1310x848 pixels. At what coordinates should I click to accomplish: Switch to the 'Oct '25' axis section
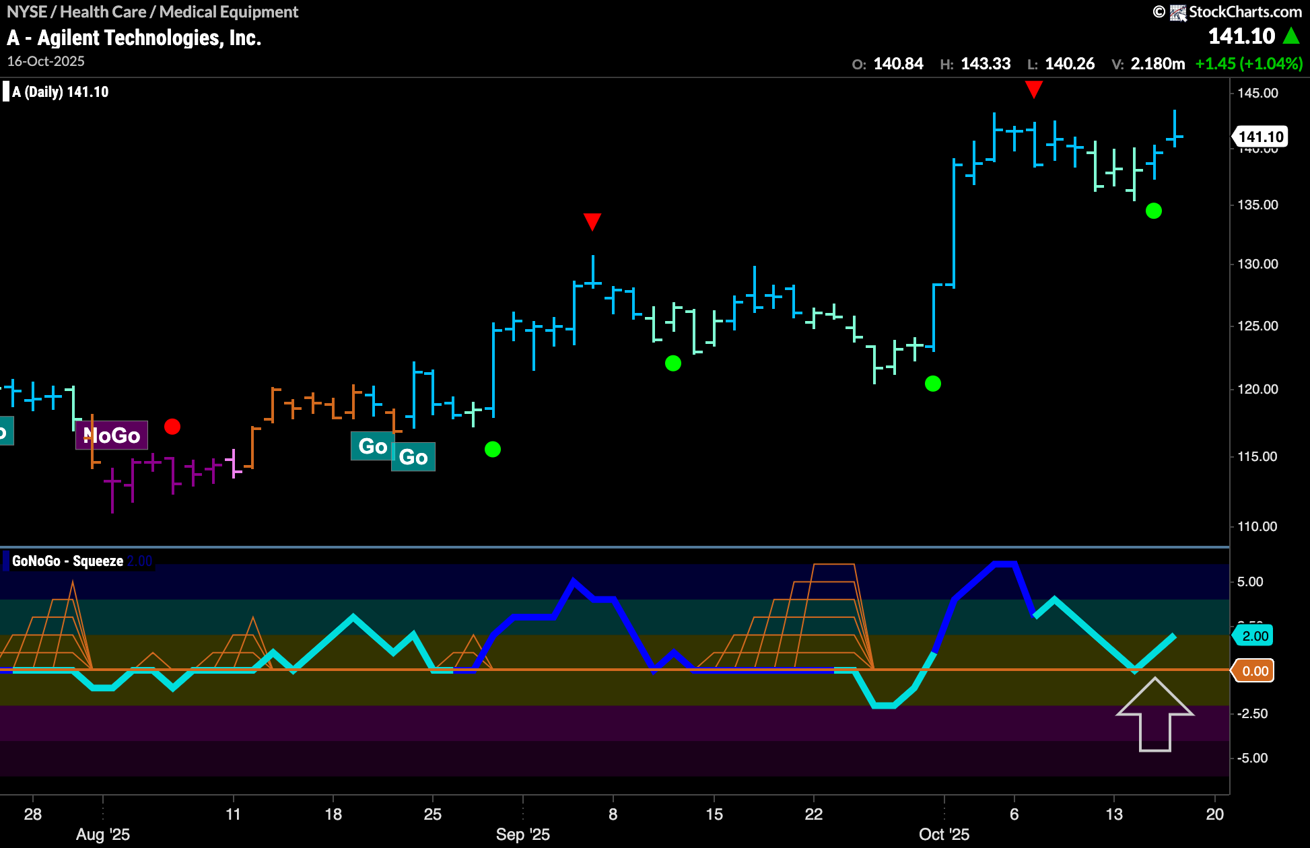[x=944, y=835]
